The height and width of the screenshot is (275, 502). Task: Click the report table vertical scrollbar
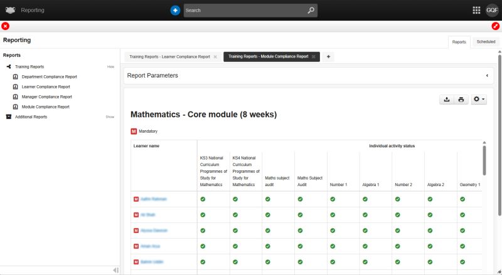(x=484, y=160)
